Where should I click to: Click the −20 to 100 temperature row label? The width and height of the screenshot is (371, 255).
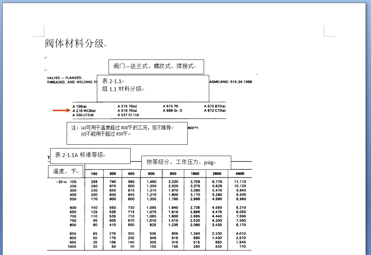tap(66, 182)
